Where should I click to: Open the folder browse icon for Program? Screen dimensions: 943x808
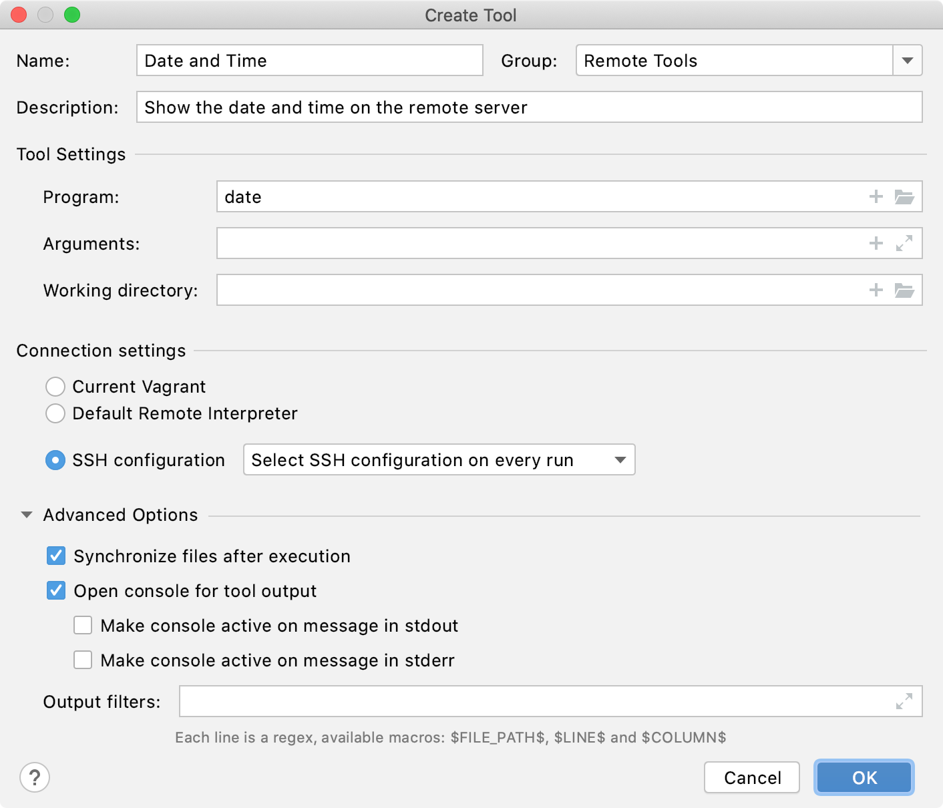905,196
